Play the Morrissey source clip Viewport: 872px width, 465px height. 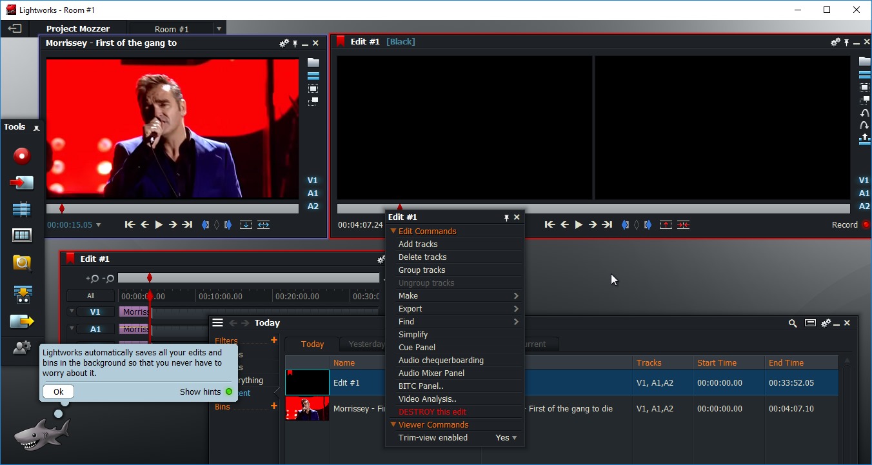[159, 225]
